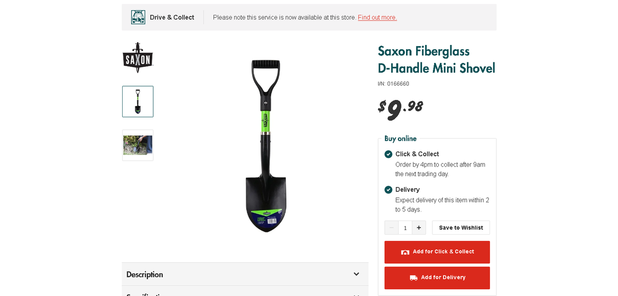Click the car icon on Add for Click & Collect
Image resolution: width=618 pixels, height=296 pixels.
coord(405,252)
